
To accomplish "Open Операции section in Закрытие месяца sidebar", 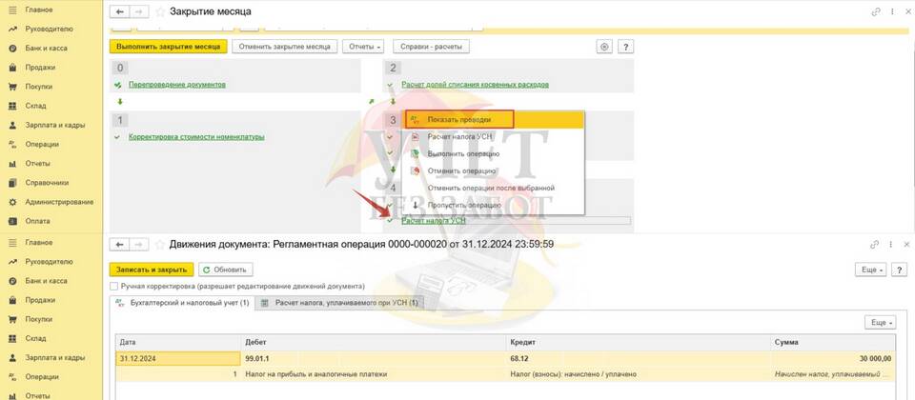I will click(42, 145).
